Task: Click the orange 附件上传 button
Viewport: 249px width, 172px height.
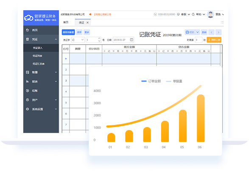Action: coord(214,40)
